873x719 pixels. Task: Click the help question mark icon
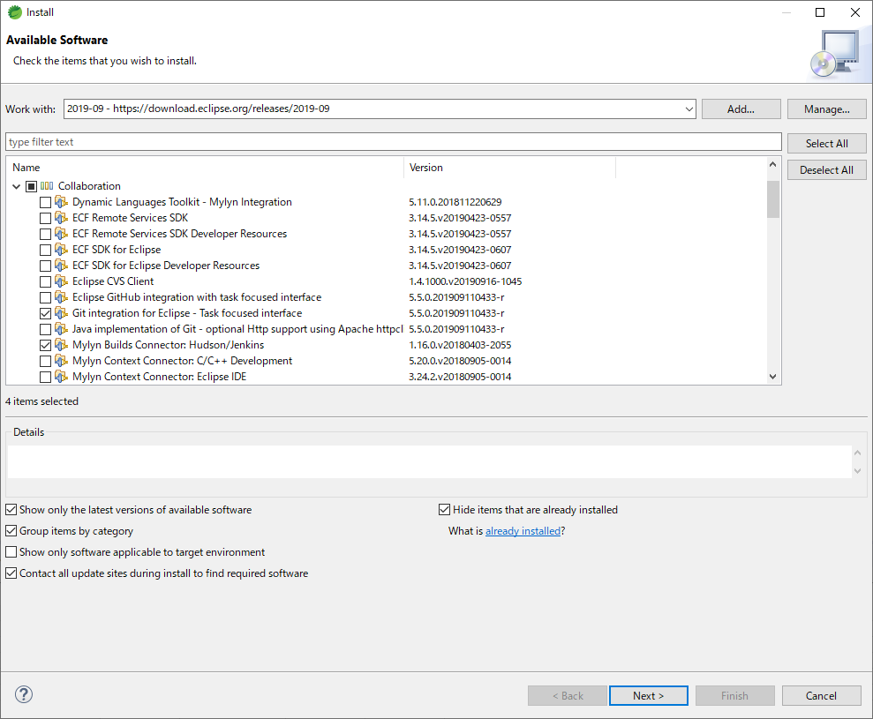(x=24, y=694)
